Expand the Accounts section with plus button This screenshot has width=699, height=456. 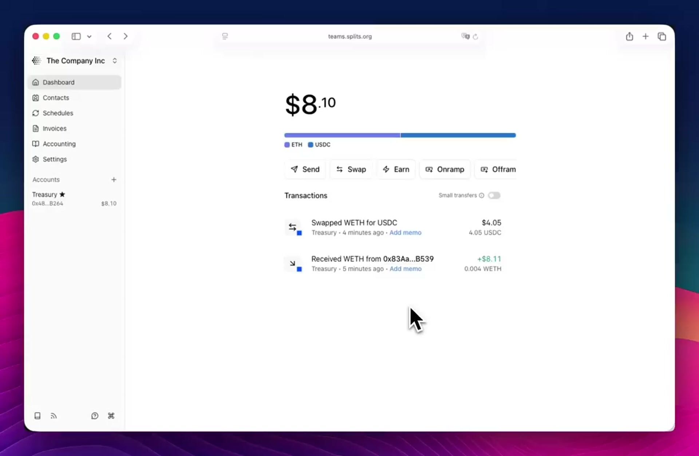(114, 180)
